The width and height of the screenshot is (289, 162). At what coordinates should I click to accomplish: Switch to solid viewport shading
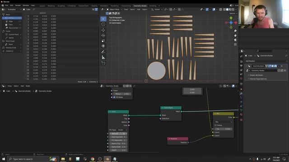click(x=227, y=9)
